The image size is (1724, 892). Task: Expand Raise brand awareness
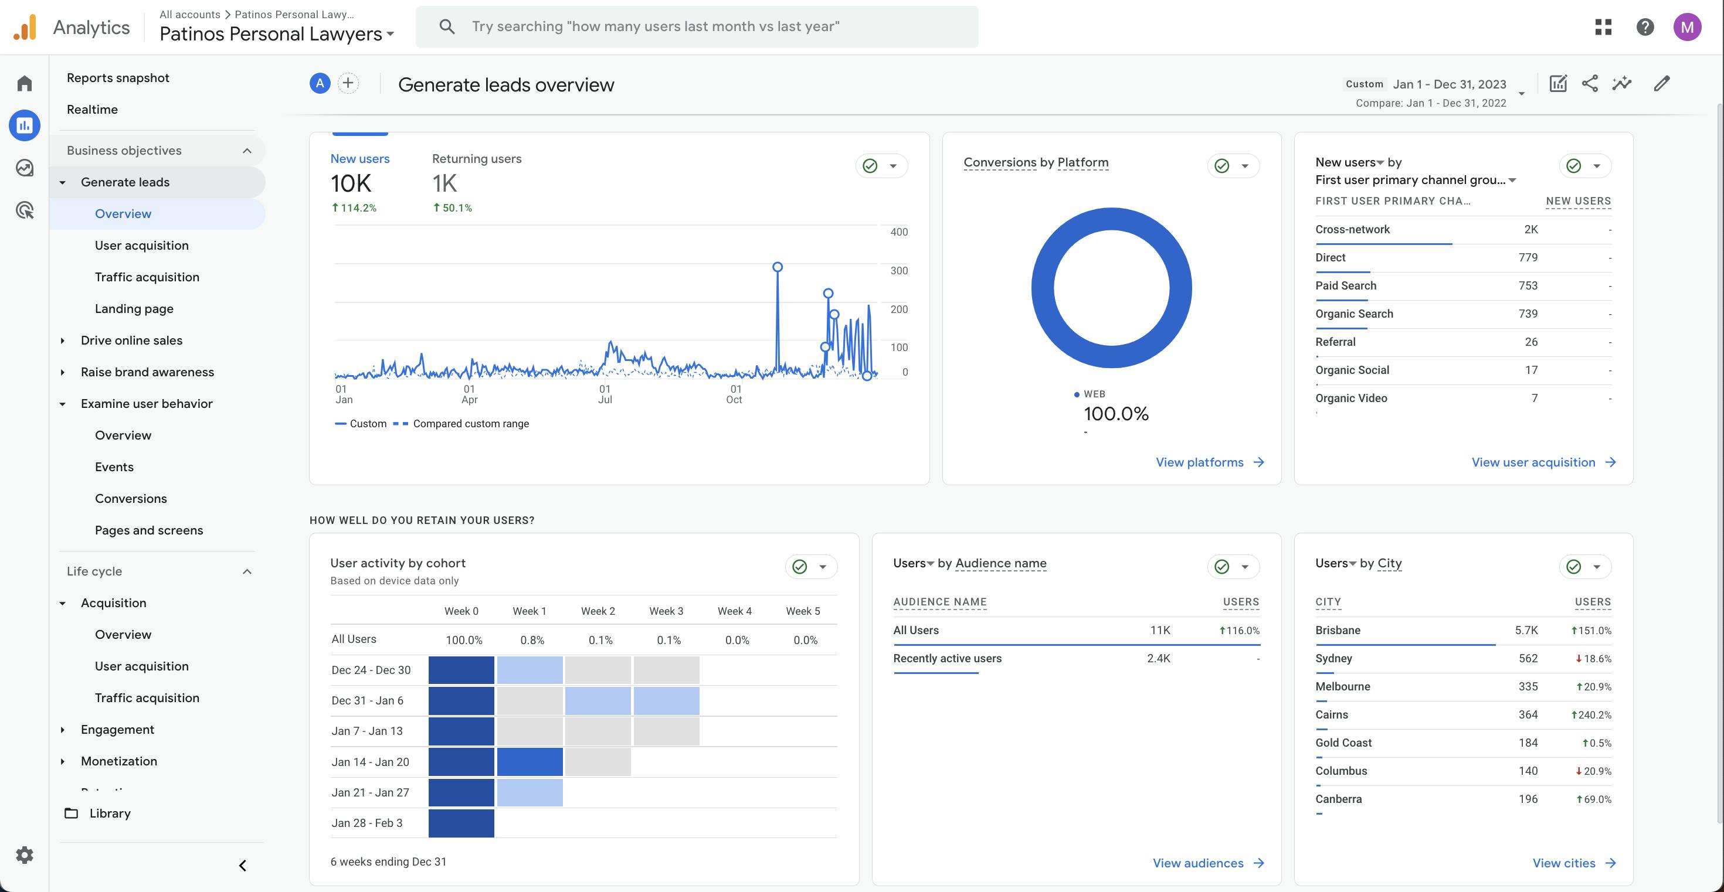[62, 372]
